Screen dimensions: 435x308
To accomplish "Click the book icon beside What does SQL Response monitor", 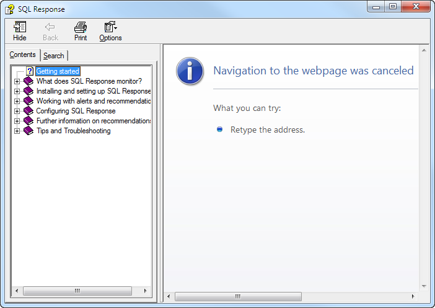I will [x=29, y=81].
